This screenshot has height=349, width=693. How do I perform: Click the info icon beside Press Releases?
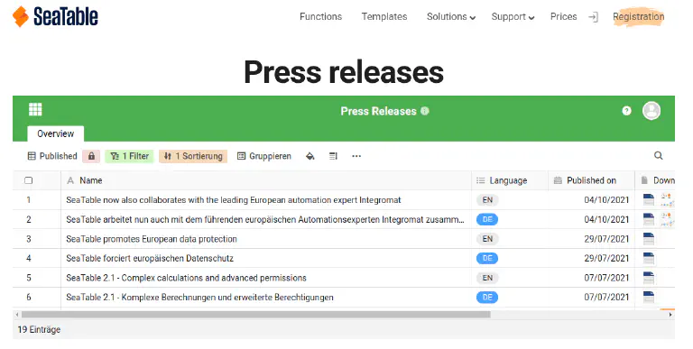click(425, 111)
